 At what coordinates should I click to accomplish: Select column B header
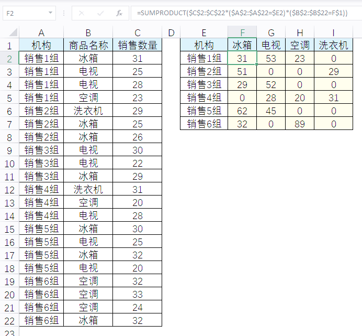point(88,32)
